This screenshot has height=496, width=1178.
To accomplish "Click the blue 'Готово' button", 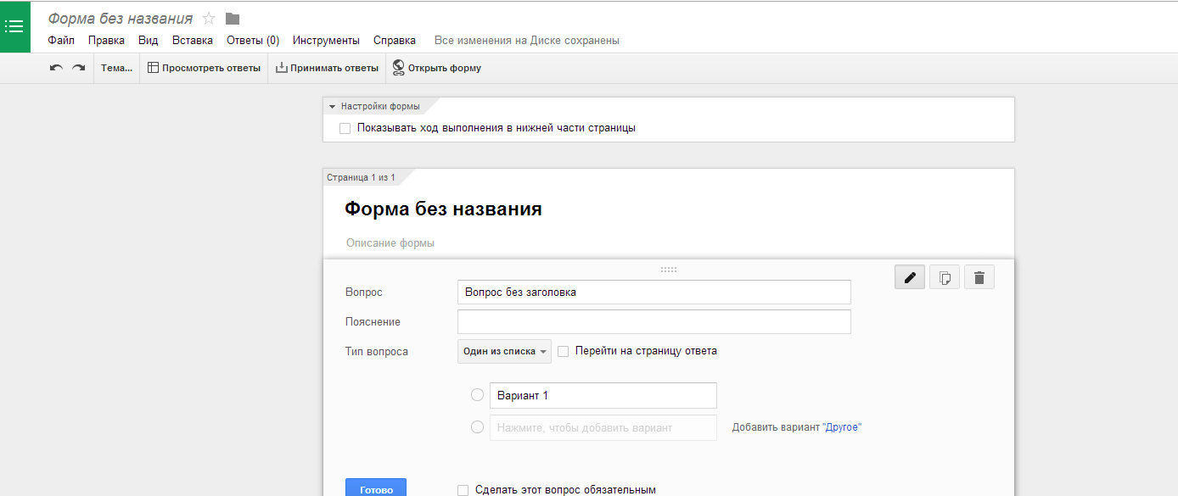I will point(376,488).
